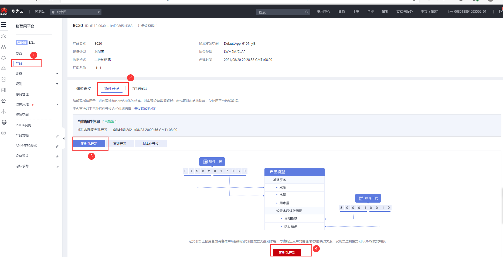Expand the 规则 menu arrow
This screenshot has height=257, width=503.
[57, 84]
